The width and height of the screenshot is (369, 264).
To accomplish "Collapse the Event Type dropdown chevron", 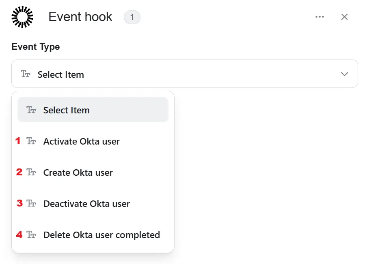I will click(344, 74).
